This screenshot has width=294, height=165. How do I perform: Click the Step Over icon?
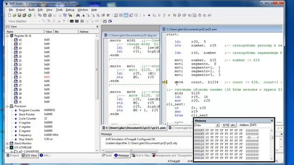pyautogui.click(x=180, y=15)
